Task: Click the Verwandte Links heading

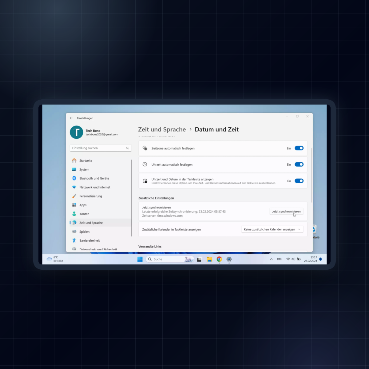Action: pyautogui.click(x=150, y=247)
